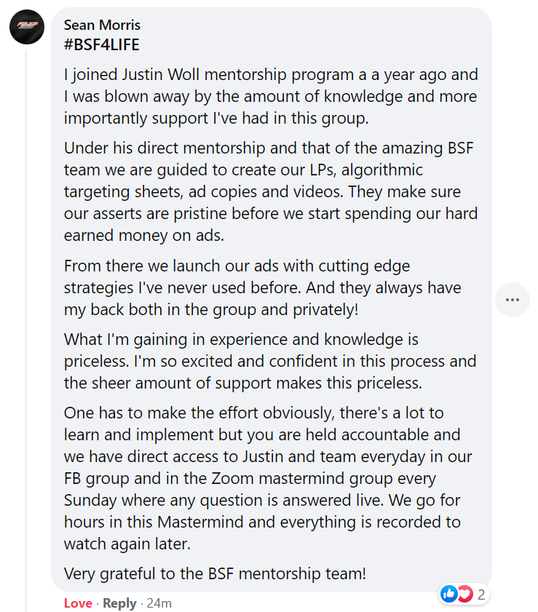This screenshot has height=612, width=538.
Task: Toggle the Love reaction on this comment
Action: pos(78,603)
